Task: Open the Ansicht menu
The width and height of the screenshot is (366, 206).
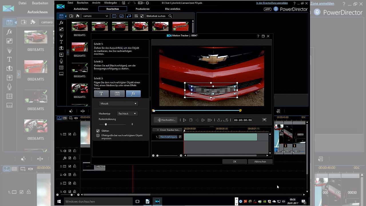Action: click(96, 3)
